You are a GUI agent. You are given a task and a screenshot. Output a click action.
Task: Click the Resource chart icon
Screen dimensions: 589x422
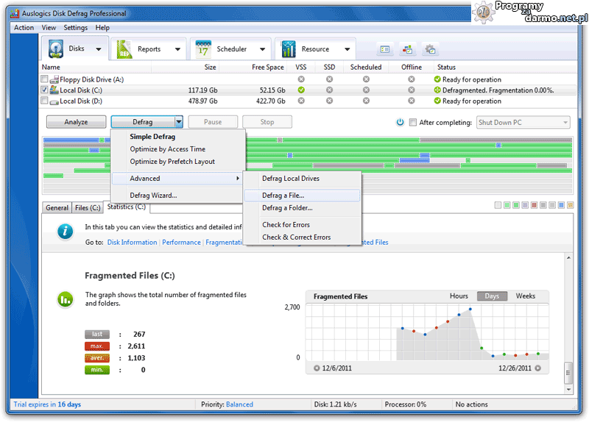coord(288,49)
